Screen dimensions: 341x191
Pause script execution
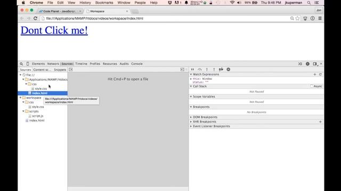point(192,70)
